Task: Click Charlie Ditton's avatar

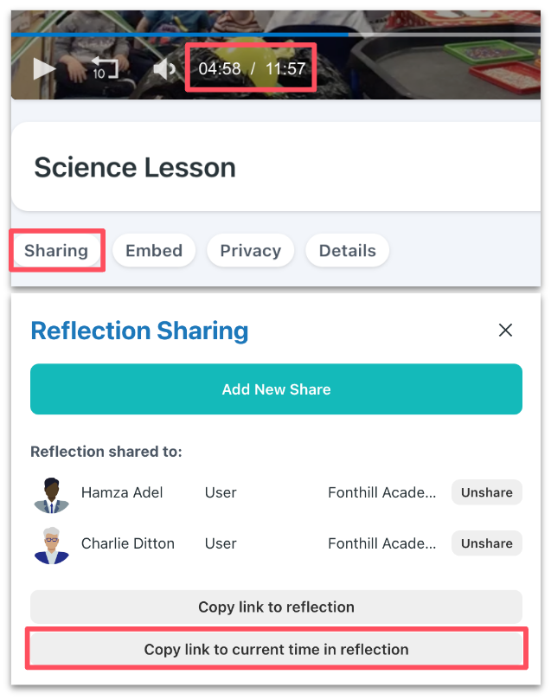Action: [x=51, y=545]
